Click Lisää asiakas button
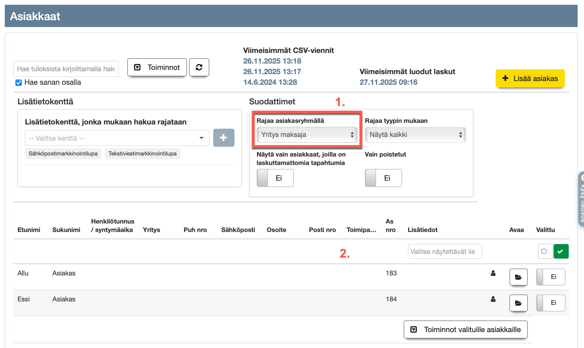This screenshot has height=348, width=584. 530,78
